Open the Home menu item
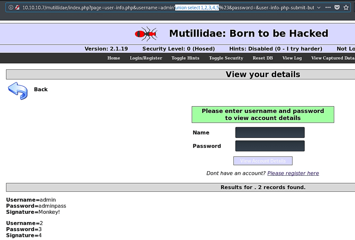355x240 pixels. pyautogui.click(x=114, y=58)
